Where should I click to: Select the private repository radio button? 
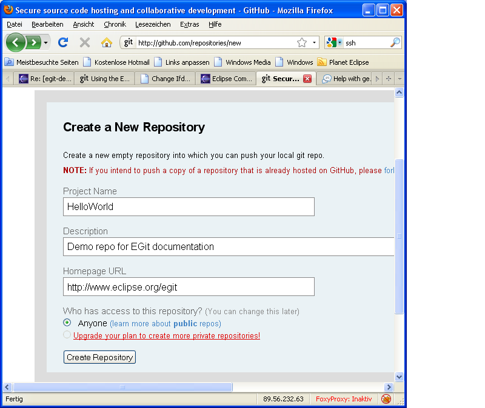tap(67, 335)
